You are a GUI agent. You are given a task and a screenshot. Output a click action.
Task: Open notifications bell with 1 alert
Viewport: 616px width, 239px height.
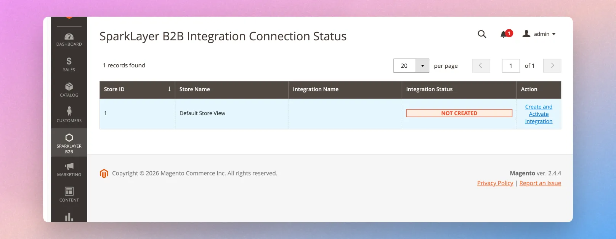506,34
